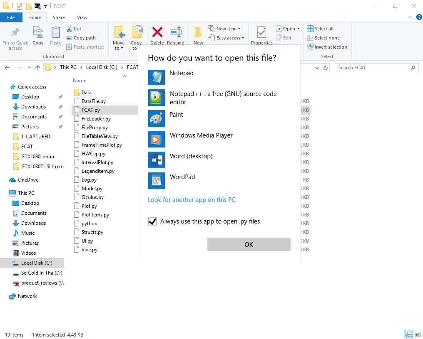Collapse the Quick access tree node
Viewport: 423px width, 339px height.
[x=5, y=87]
